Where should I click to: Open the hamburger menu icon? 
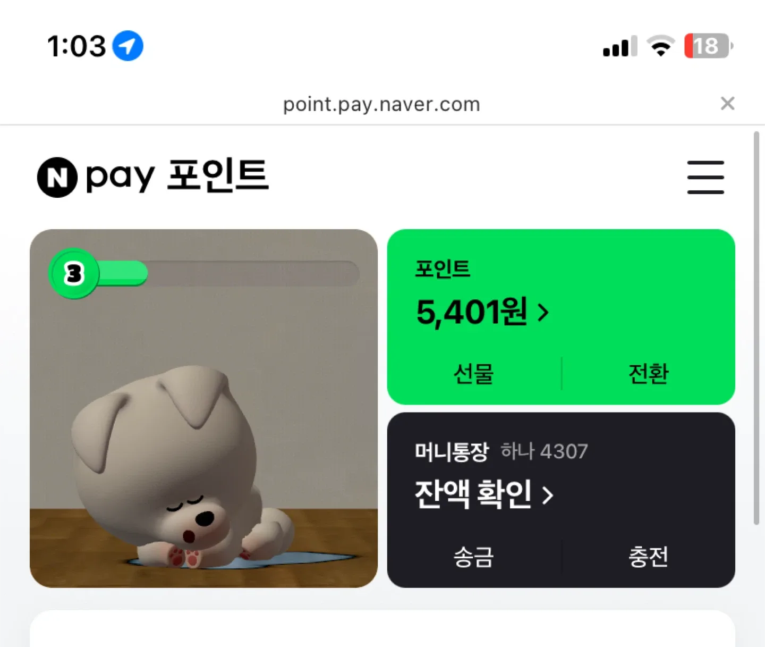[705, 177]
